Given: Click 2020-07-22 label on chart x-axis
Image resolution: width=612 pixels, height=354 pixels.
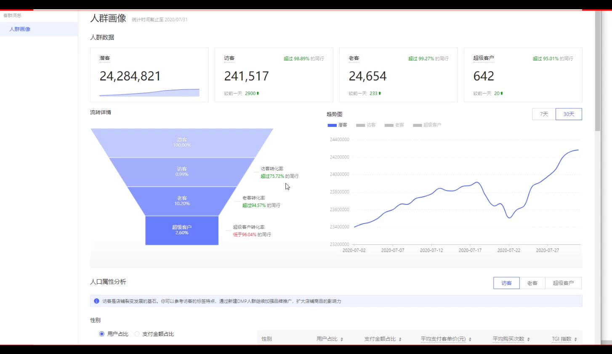Looking at the screenshot, I should tap(509, 250).
